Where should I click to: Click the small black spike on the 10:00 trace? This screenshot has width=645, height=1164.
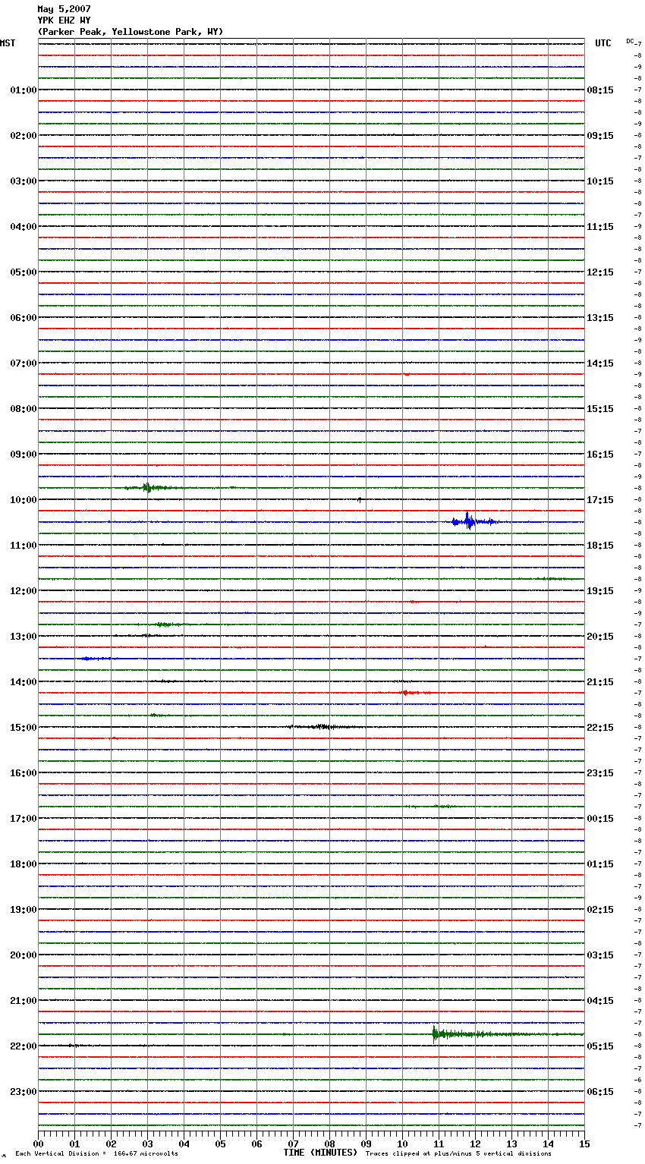(359, 499)
